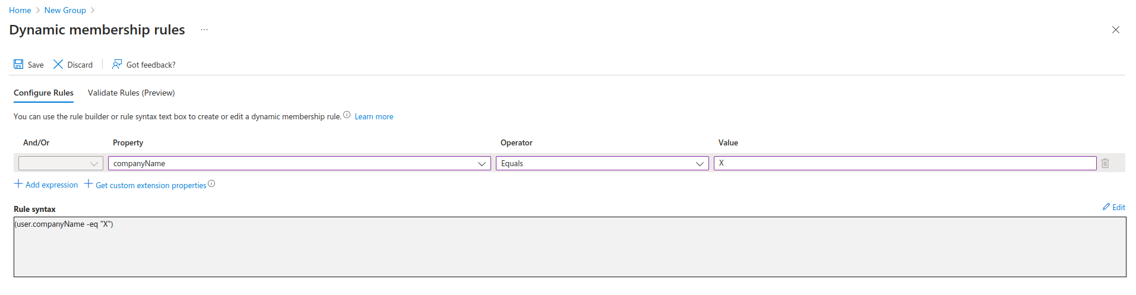Select the Configure Rules tab
Image resolution: width=1136 pixels, height=295 pixels.
click(43, 93)
